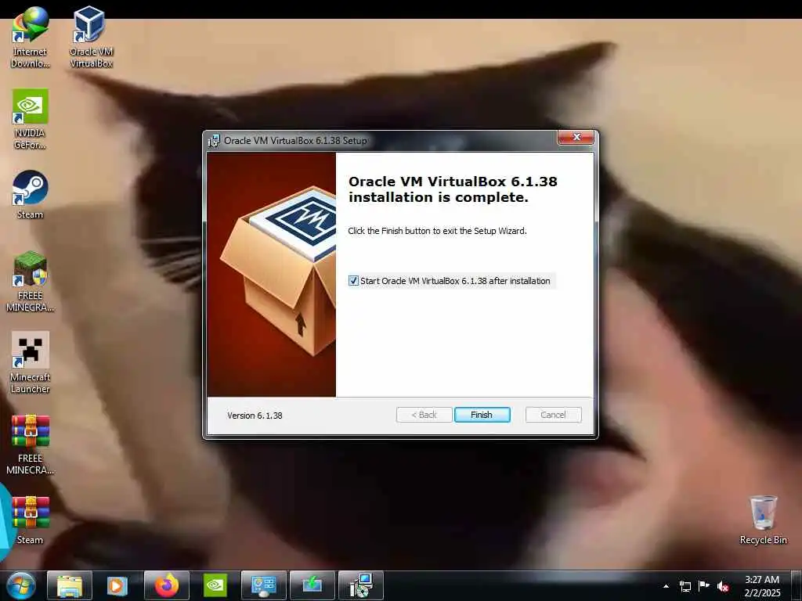The image size is (802, 601).
Task: Click the Version 6.1.38 text
Action: [x=255, y=416]
